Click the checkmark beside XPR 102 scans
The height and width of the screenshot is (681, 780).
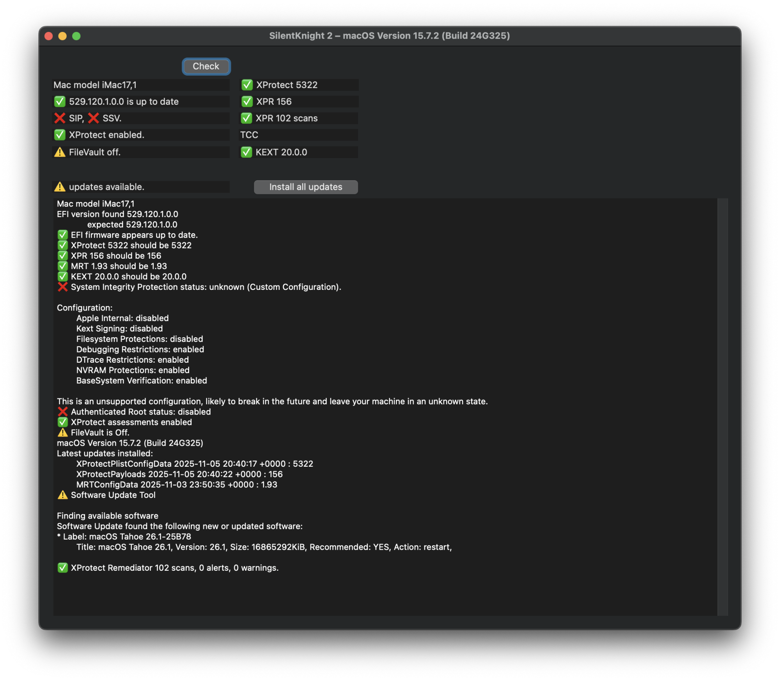click(247, 118)
